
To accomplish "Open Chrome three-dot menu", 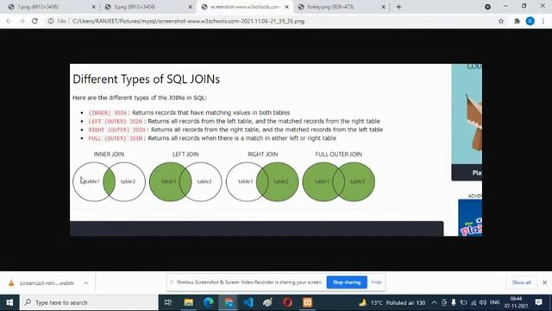I will click(543, 21).
